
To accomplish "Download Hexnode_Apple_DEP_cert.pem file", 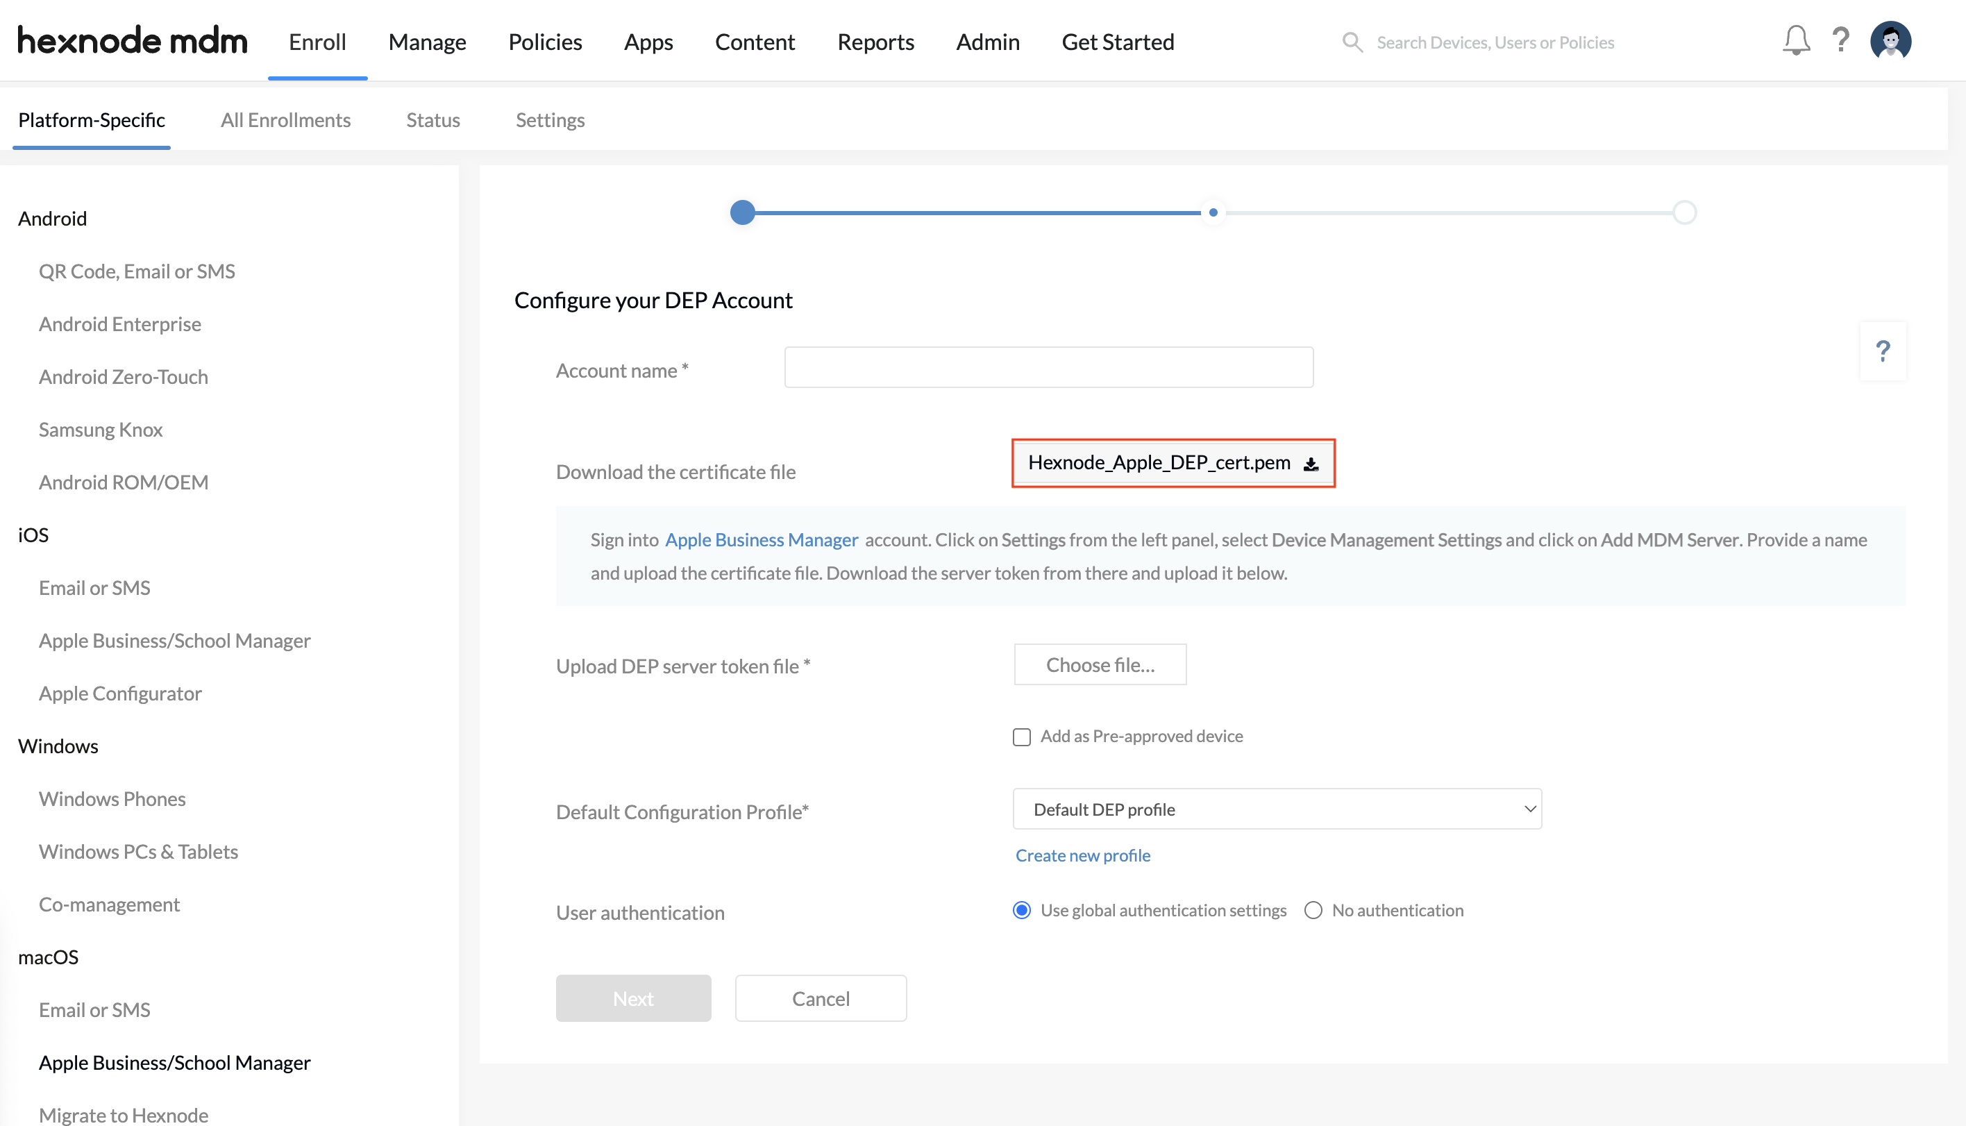I will (x=1173, y=462).
